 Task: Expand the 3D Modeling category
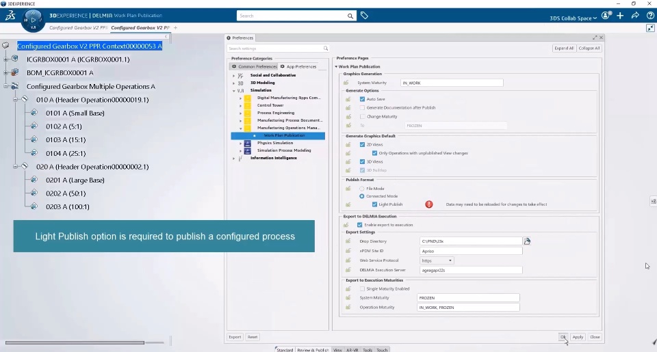click(234, 83)
